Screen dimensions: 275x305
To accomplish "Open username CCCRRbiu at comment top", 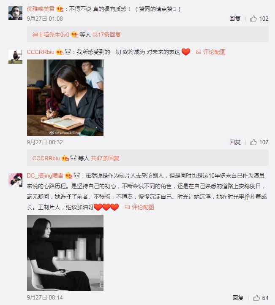I will [41, 52].
